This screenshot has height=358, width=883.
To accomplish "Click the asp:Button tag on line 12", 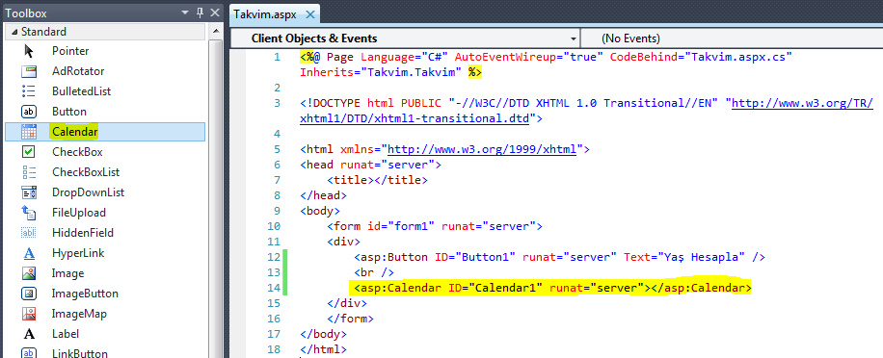I will pyautogui.click(x=559, y=257).
